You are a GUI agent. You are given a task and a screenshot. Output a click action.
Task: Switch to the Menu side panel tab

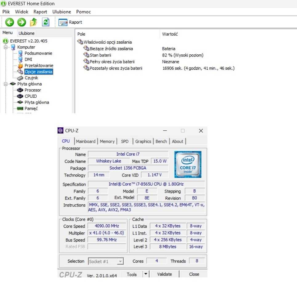7,33
